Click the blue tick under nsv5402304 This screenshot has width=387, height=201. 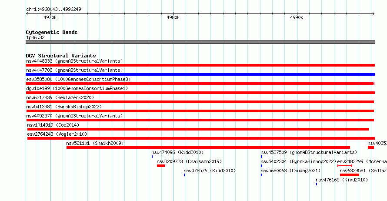click(261, 166)
